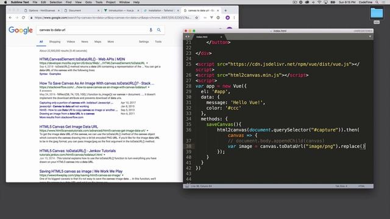This screenshot has width=390, height=219.
Task: Click the browser forward arrow
Action: point(16,18)
